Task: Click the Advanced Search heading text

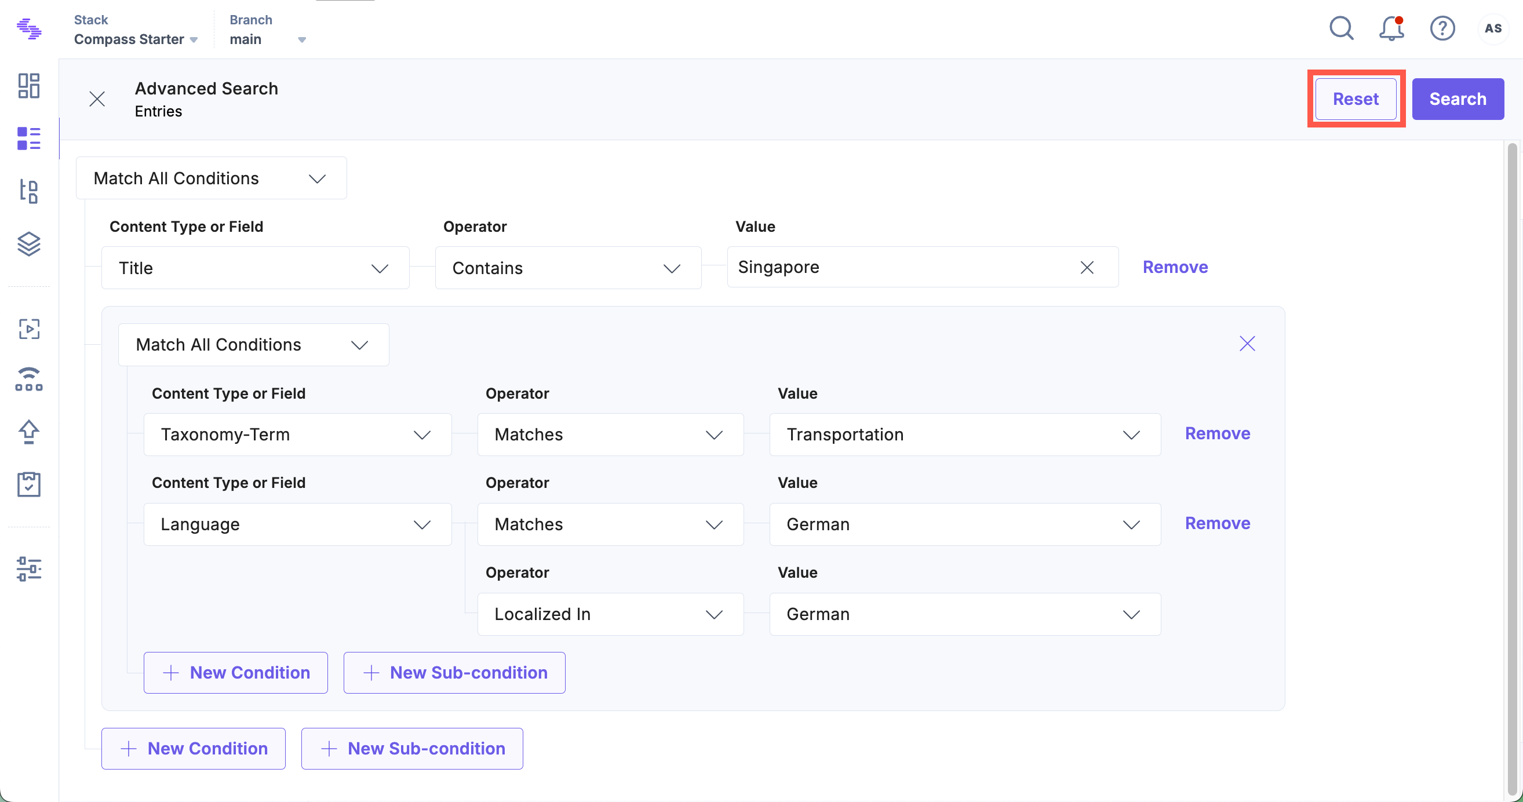Action: click(206, 89)
